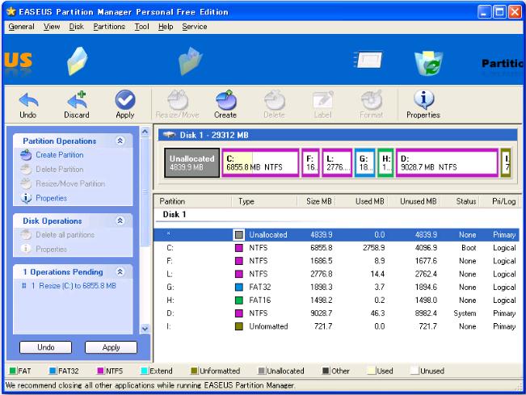
Task: Click the Unused MB column header
Action: coord(416,201)
